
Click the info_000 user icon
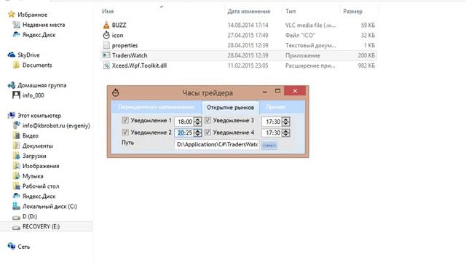tap(16, 95)
